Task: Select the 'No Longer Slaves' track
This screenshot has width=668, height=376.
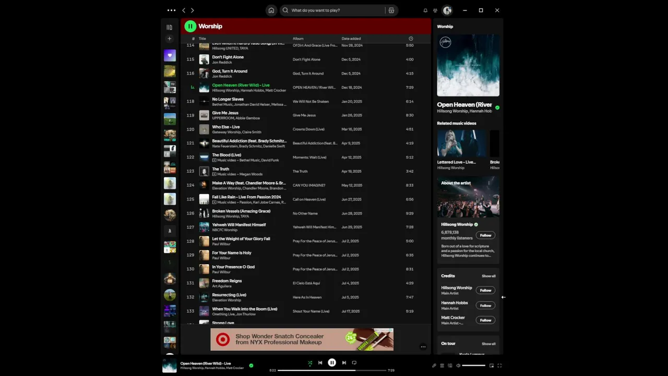Action: (228, 99)
